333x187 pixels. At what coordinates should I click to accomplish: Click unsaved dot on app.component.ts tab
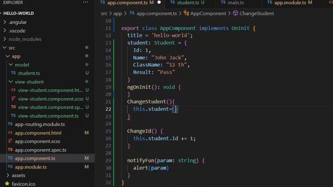pyautogui.click(x=159, y=2)
